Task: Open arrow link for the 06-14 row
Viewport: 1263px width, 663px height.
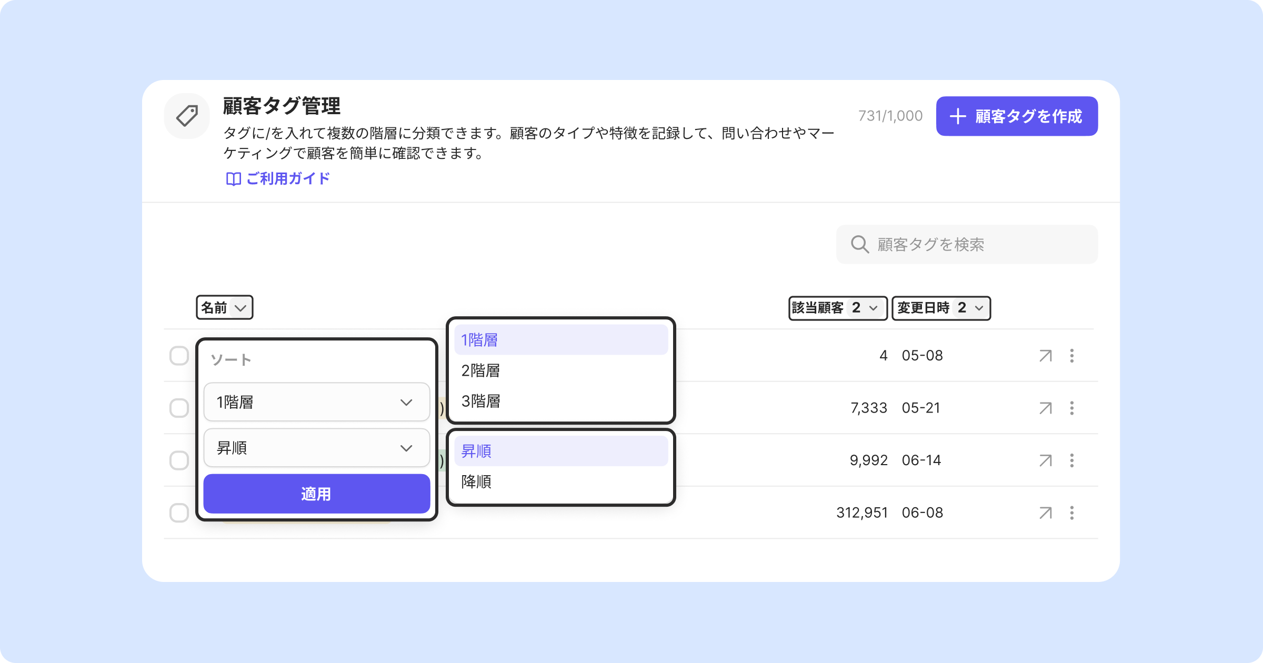Action: pyautogui.click(x=1045, y=460)
